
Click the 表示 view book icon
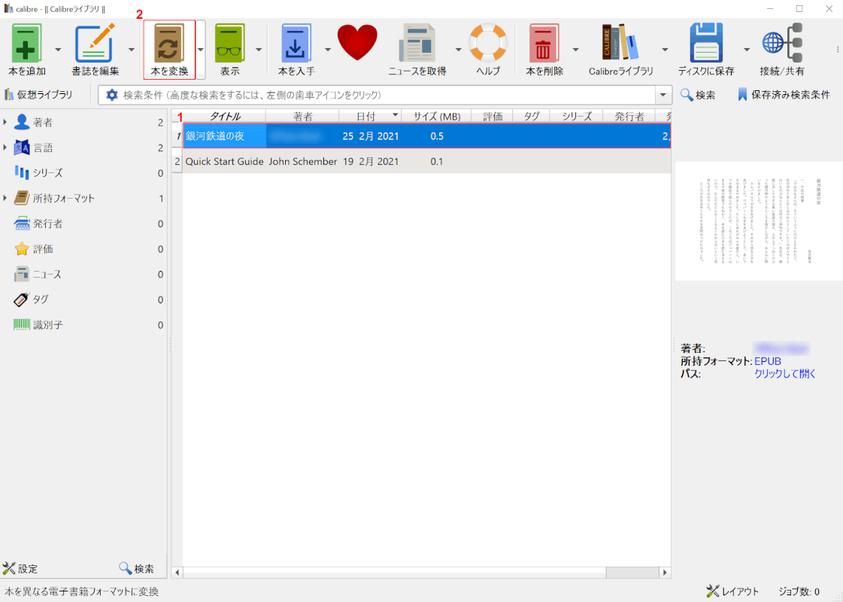click(230, 44)
